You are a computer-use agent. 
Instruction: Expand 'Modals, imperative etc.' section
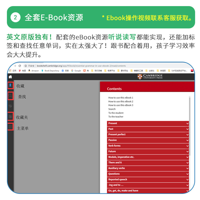(x=148, y=157)
